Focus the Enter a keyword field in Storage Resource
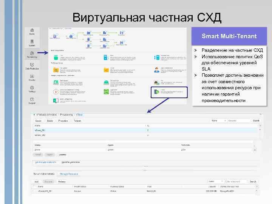Screen dimensions: 272x204 click(236, 181)
